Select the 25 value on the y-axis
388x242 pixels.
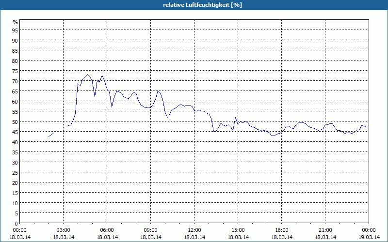coord(15,172)
